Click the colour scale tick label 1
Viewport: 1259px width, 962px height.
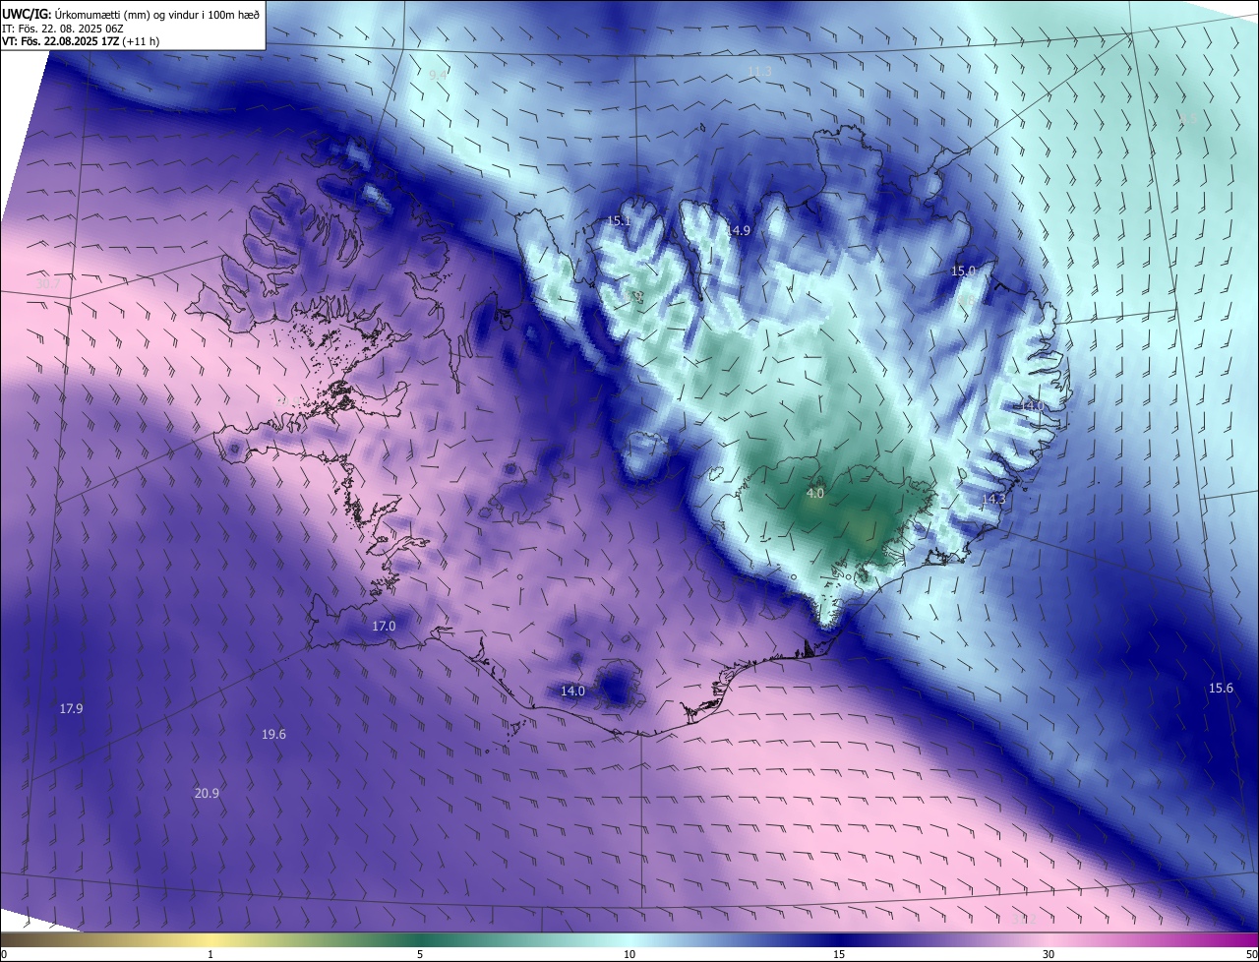pyautogui.click(x=210, y=954)
